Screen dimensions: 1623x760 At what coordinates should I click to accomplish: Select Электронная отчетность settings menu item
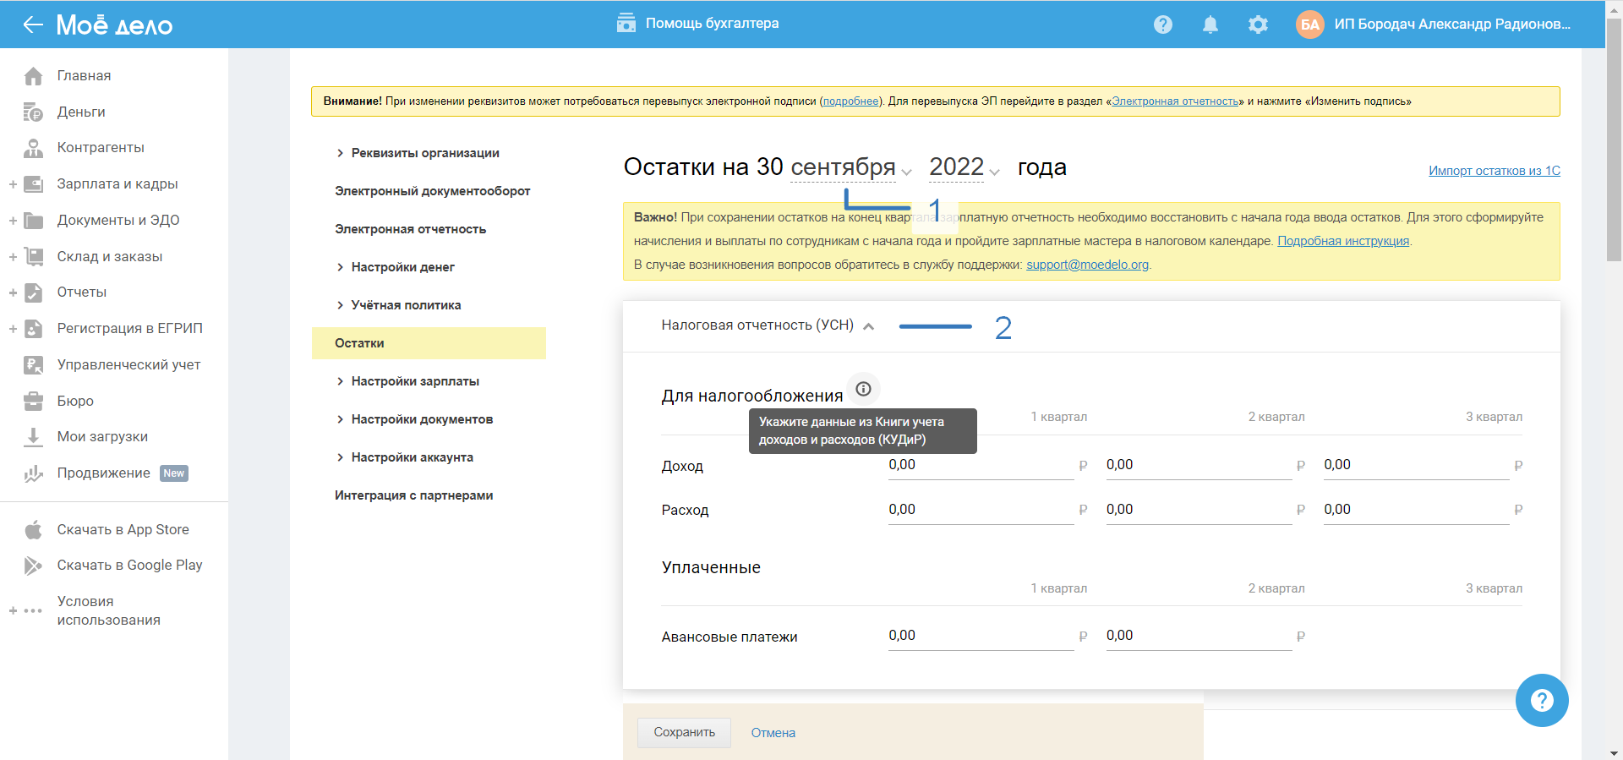pos(410,229)
